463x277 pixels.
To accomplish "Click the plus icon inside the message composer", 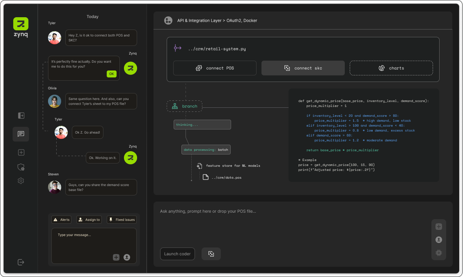I will point(116,257).
